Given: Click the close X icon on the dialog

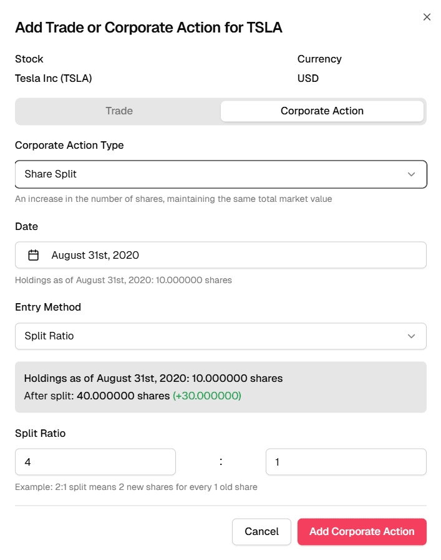Looking at the screenshot, I should pyautogui.click(x=427, y=17).
